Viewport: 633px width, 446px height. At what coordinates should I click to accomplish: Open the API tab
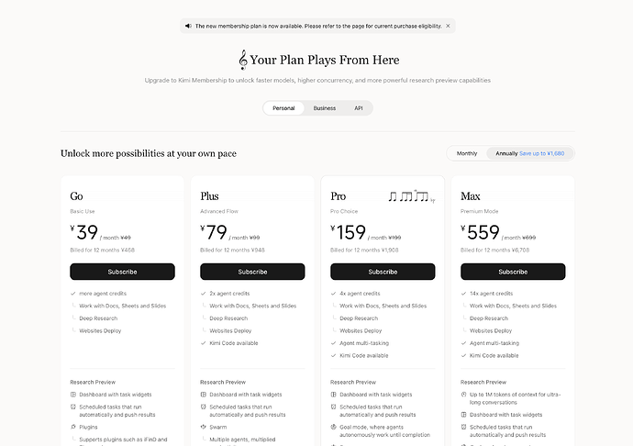point(359,108)
